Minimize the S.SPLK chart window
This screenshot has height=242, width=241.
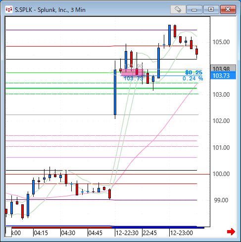(x=194, y=9)
